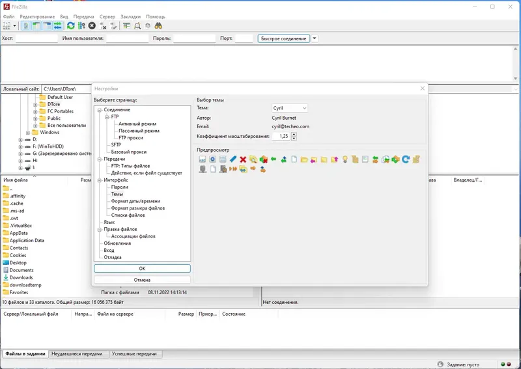Expand the FC Portables folder node

[35, 111]
